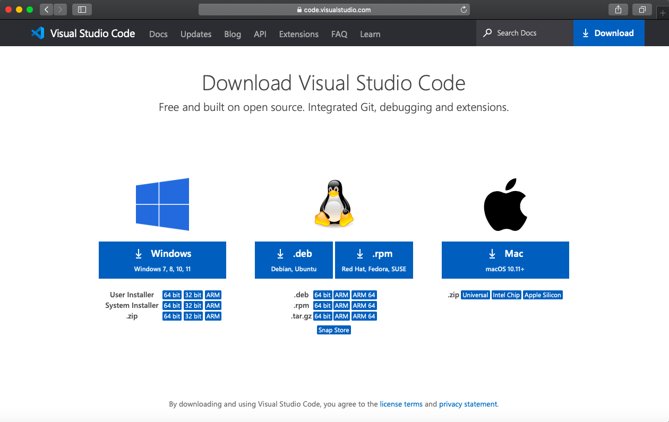Download Linux .tar.gz 64 bit
Screen dimensions: 669x422
[x=323, y=316]
